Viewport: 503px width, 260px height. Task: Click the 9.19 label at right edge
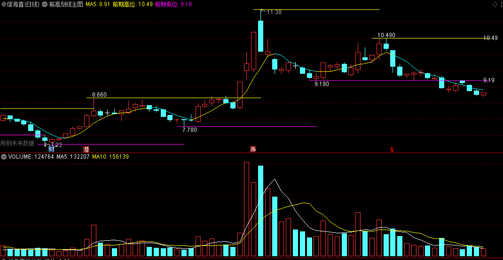tap(489, 80)
